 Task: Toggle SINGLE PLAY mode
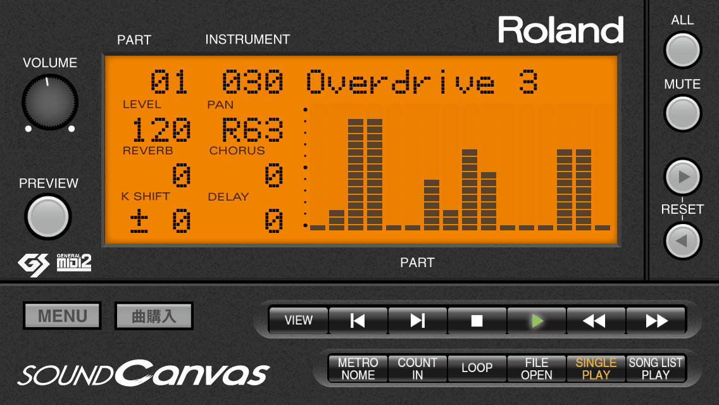point(596,369)
